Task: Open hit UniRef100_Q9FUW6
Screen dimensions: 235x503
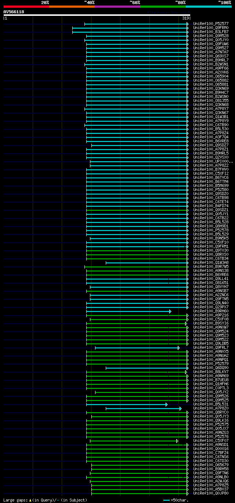Action: [x=211, y=44]
